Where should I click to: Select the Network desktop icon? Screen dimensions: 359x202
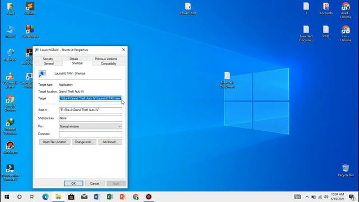pos(10,55)
